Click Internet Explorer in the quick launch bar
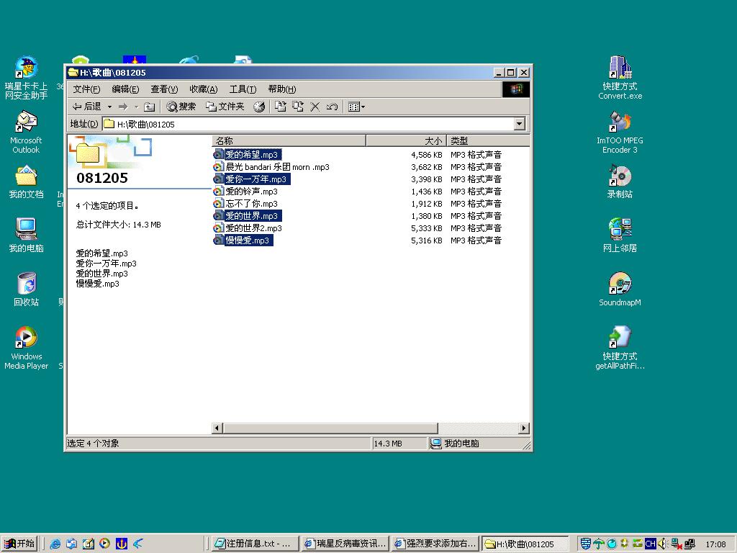The width and height of the screenshot is (737, 553). [55, 544]
